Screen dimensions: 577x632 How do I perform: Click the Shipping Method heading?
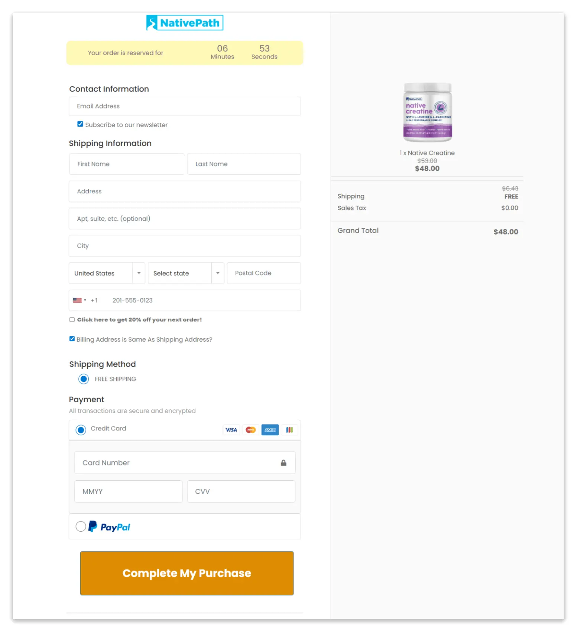[x=103, y=364]
